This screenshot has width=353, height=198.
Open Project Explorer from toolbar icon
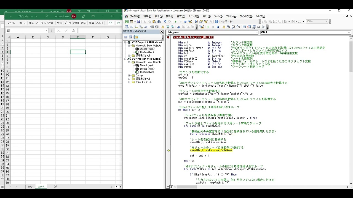tap(196, 21)
